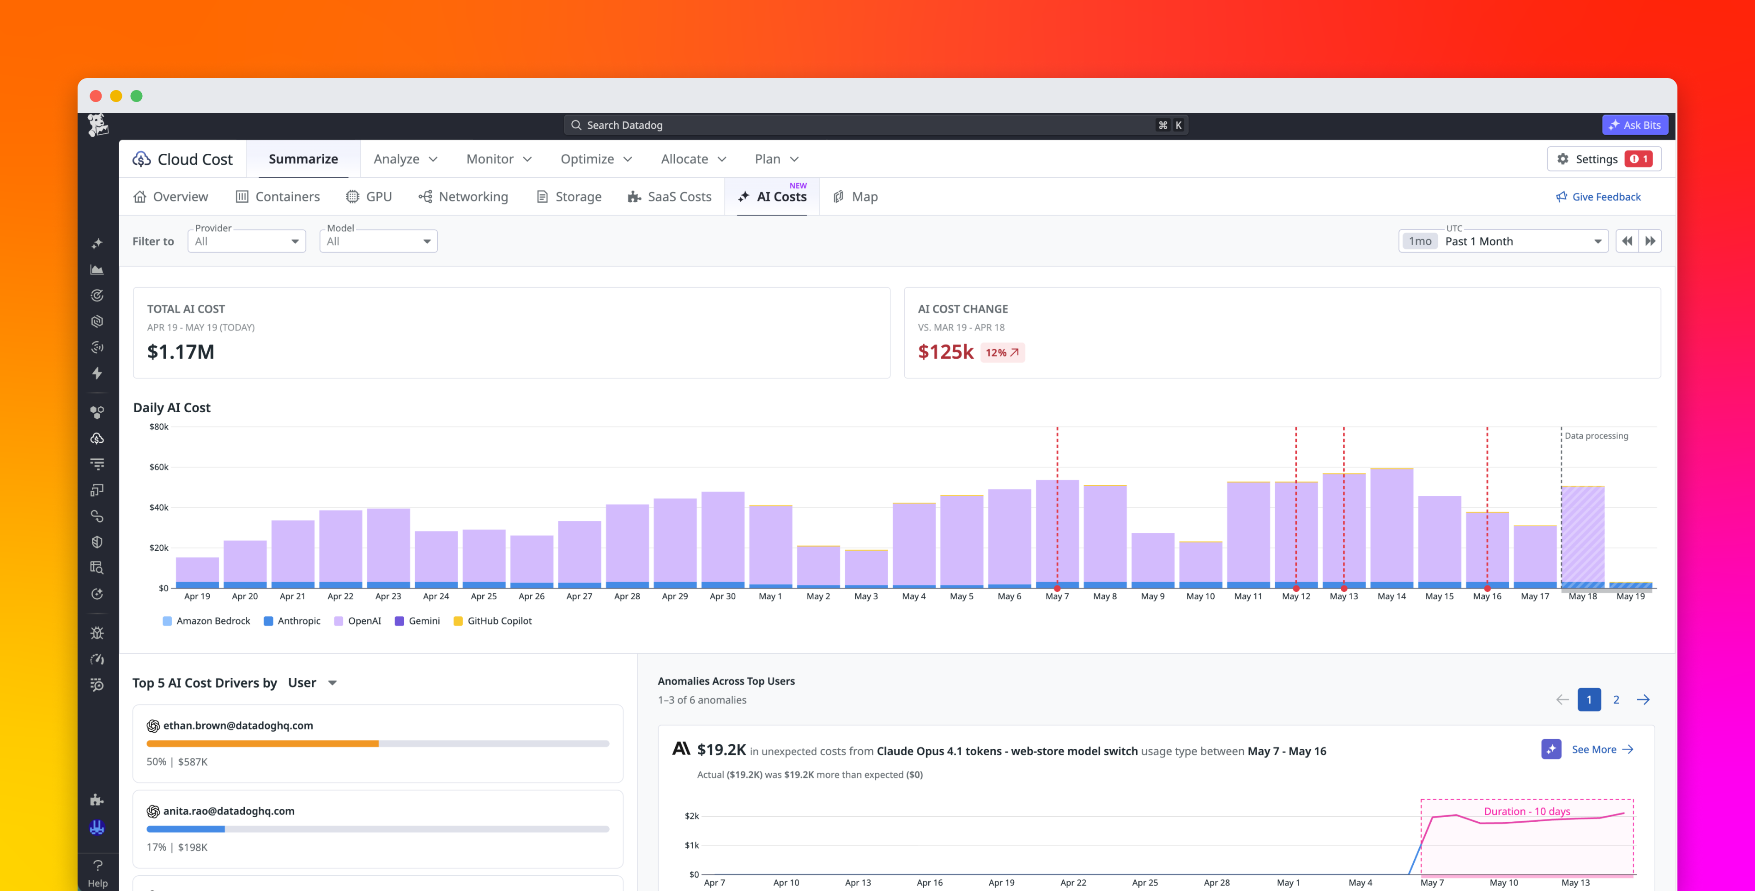Switch to the Overview tab

coord(171,197)
